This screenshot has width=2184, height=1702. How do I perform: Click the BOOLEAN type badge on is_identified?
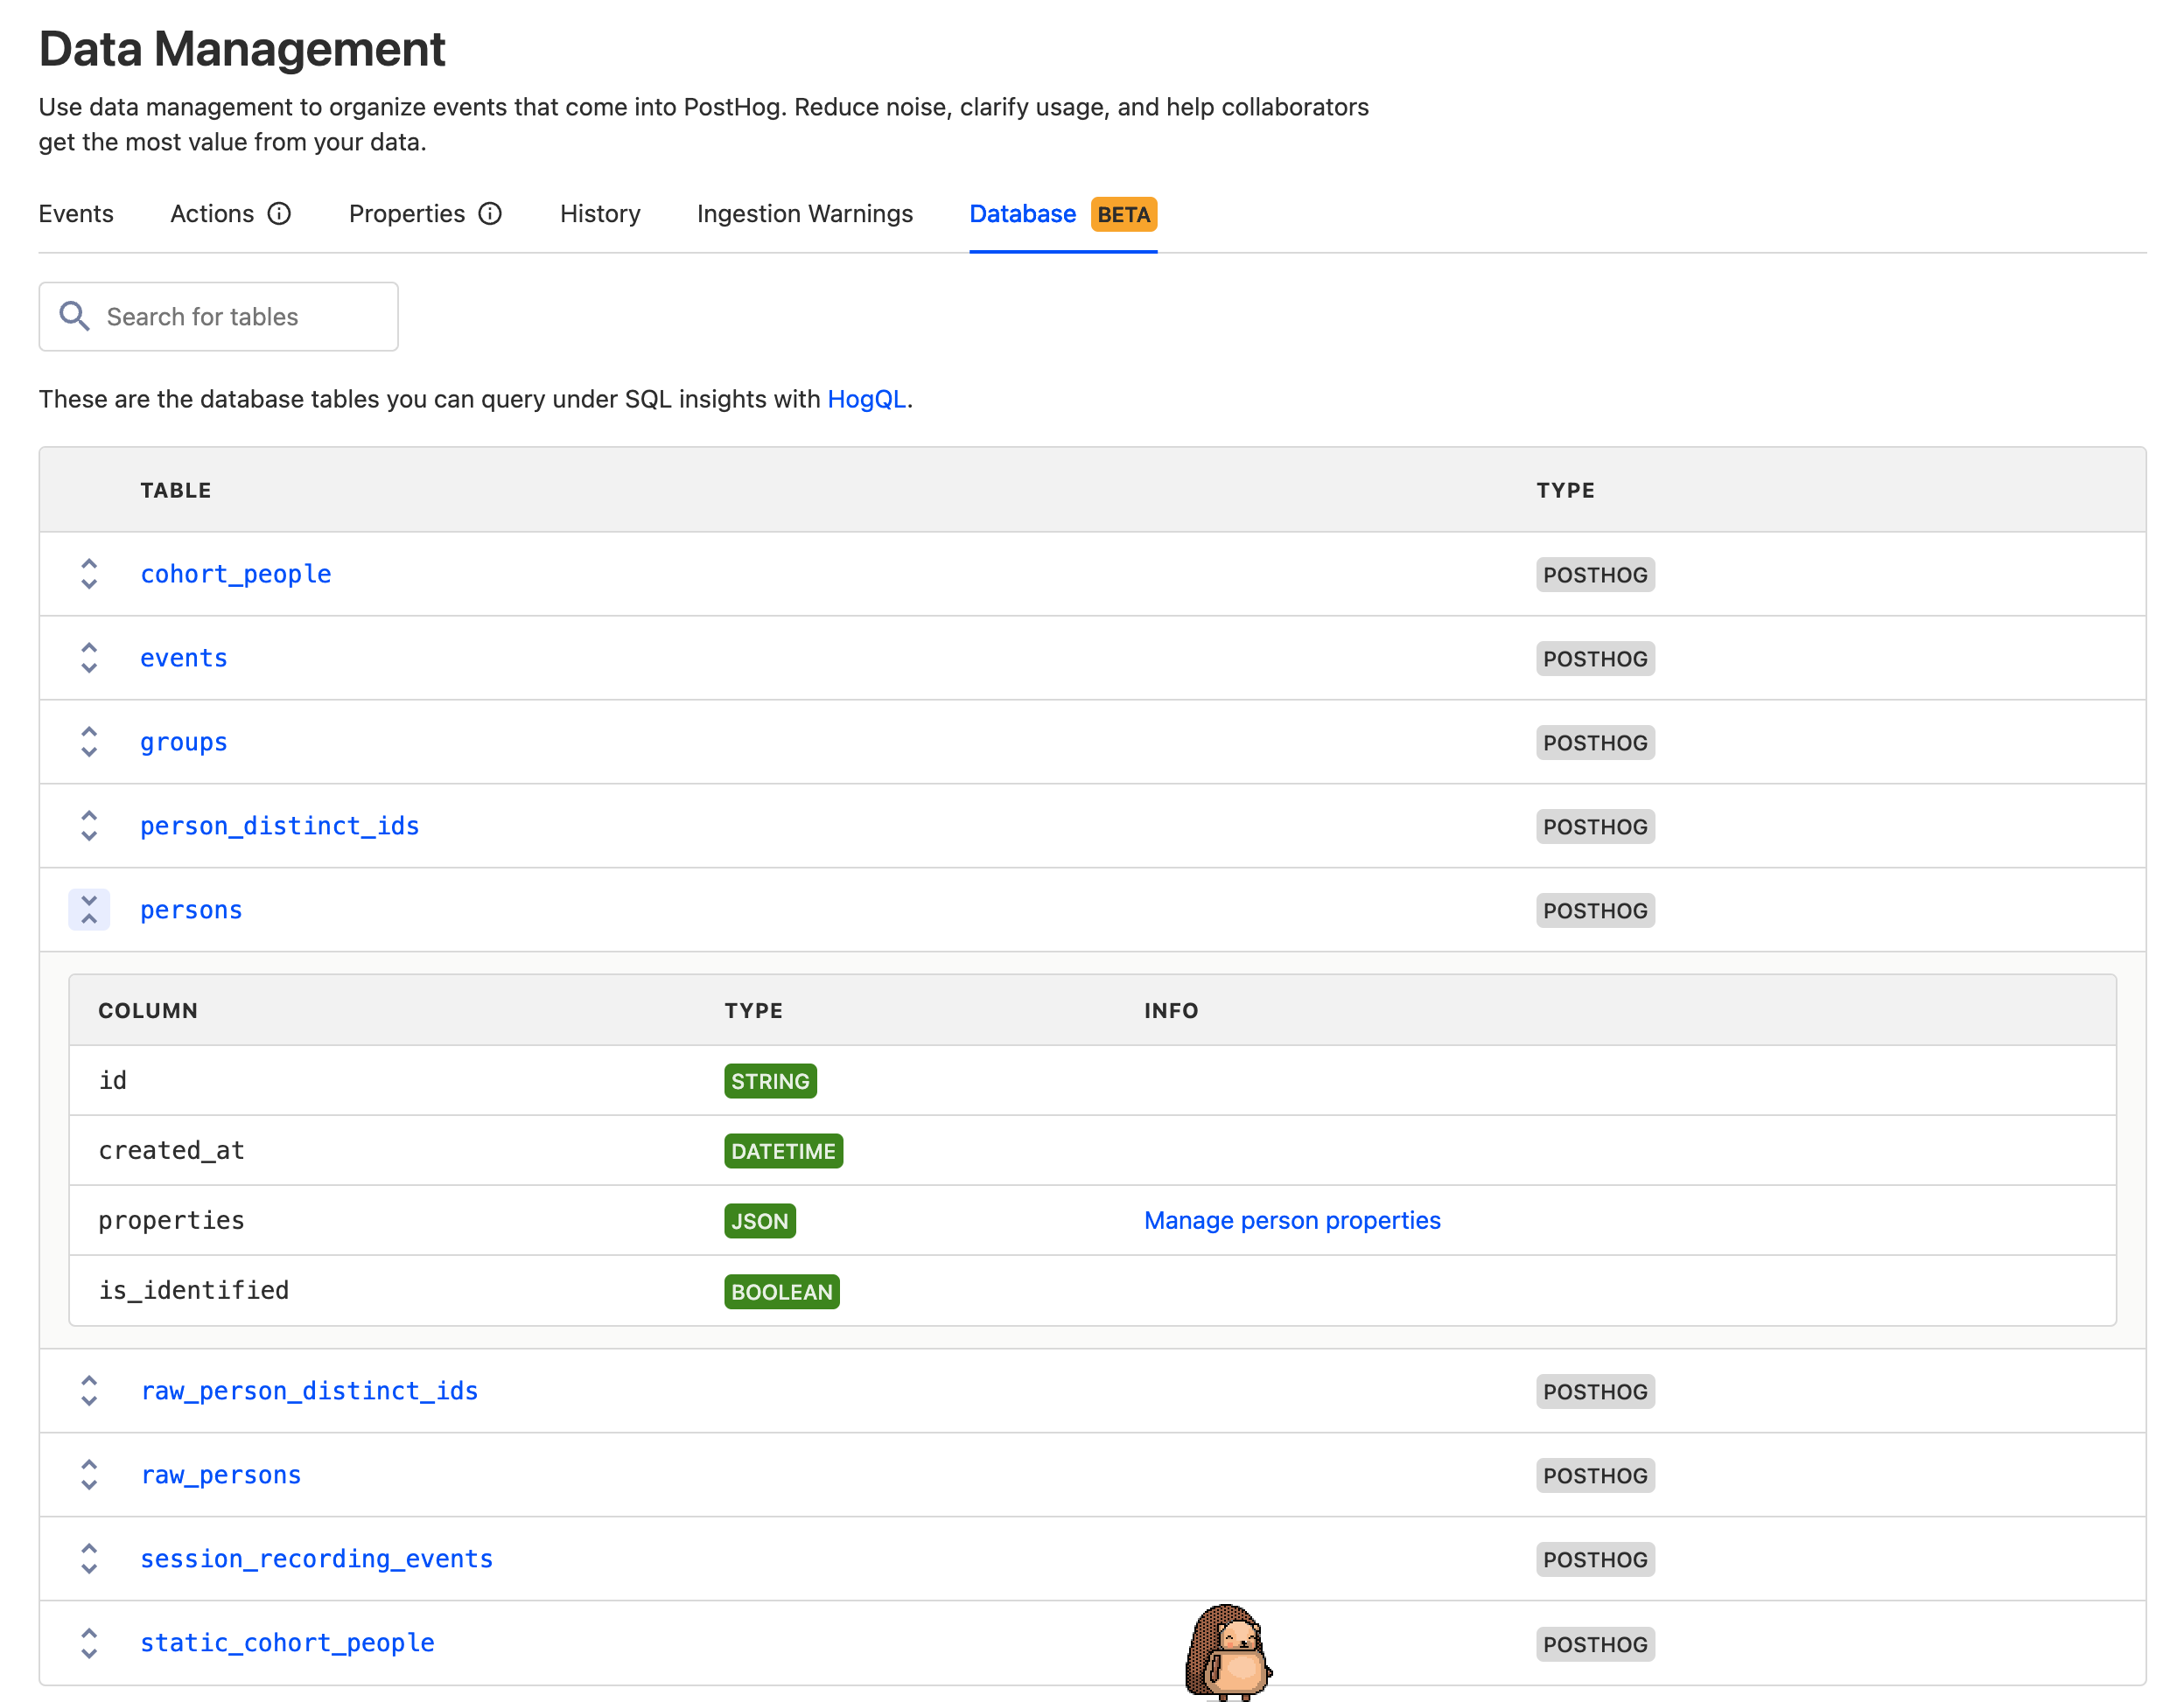tap(781, 1291)
